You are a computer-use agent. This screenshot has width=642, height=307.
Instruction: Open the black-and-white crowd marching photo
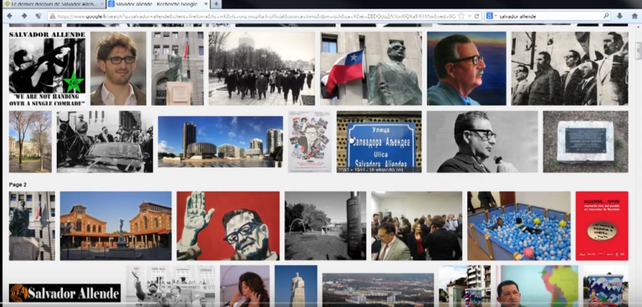[262, 68]
